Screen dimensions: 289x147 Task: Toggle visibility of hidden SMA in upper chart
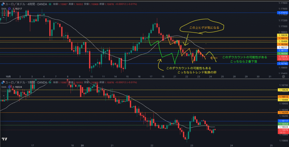[x=9, y=13]
